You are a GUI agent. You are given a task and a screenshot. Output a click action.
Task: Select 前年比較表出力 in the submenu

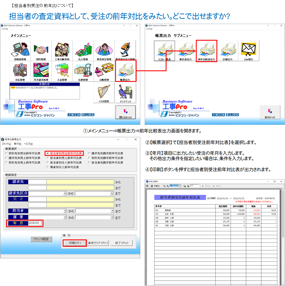pos(206,51)
